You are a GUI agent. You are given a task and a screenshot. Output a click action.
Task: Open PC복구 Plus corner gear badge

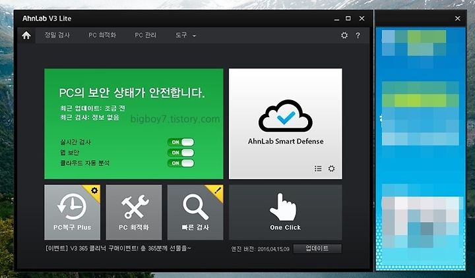(94, 190)
